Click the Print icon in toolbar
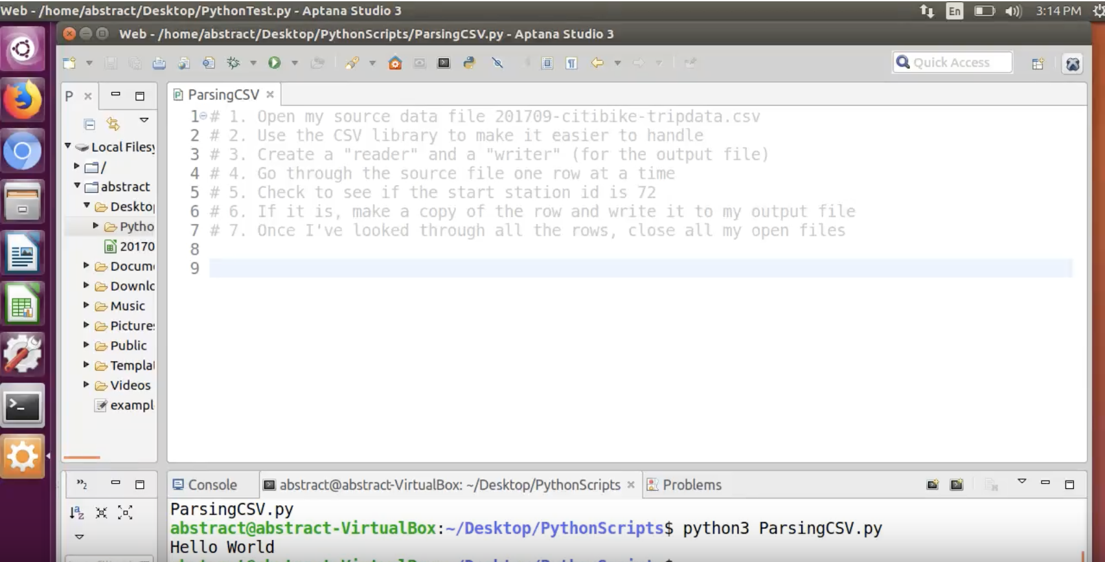The height and width of the screenshot is (562, 1105). (x=159, y=63)
